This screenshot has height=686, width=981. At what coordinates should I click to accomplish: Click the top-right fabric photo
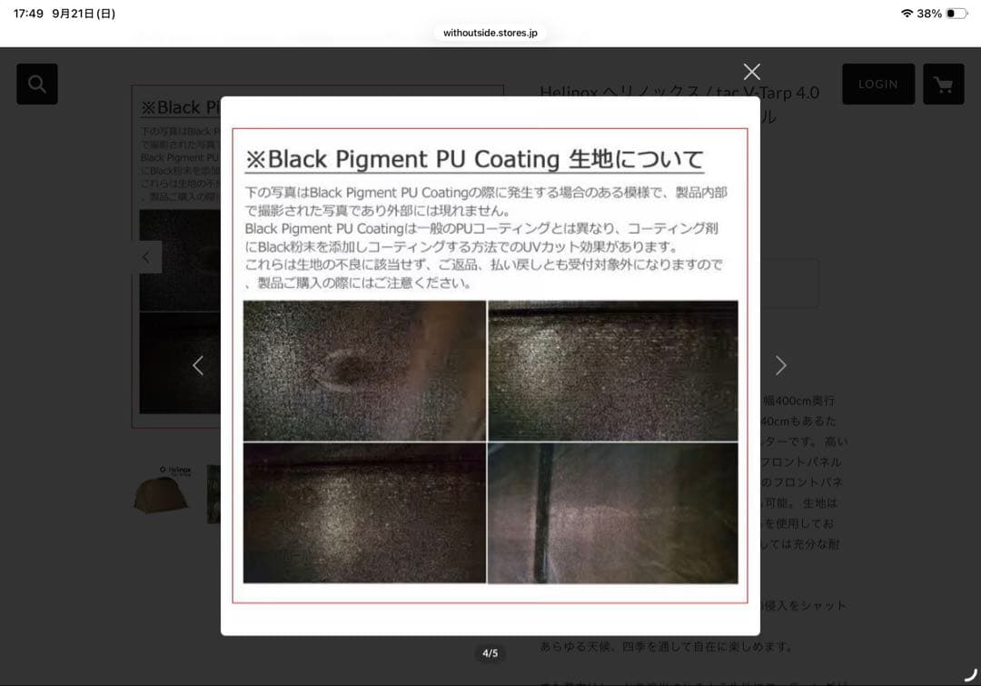coord(613,370)
